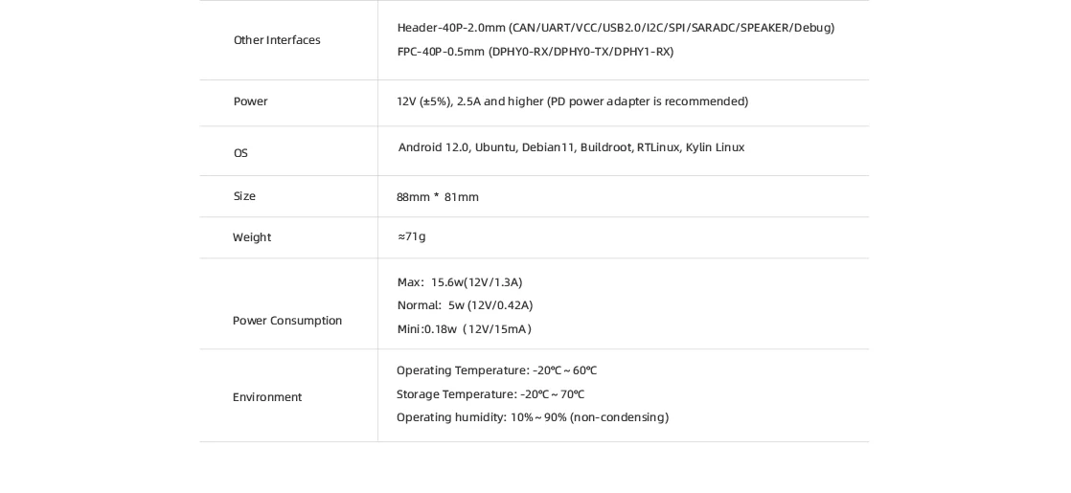The width and height of the screenshot is (1071, 493).
Task: Click the 88mm * 81mm size value
Action: pyautogui.click(x=437, y=197)
